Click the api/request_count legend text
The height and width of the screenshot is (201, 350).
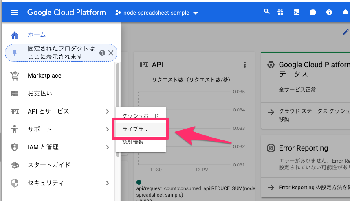(196, 191)
